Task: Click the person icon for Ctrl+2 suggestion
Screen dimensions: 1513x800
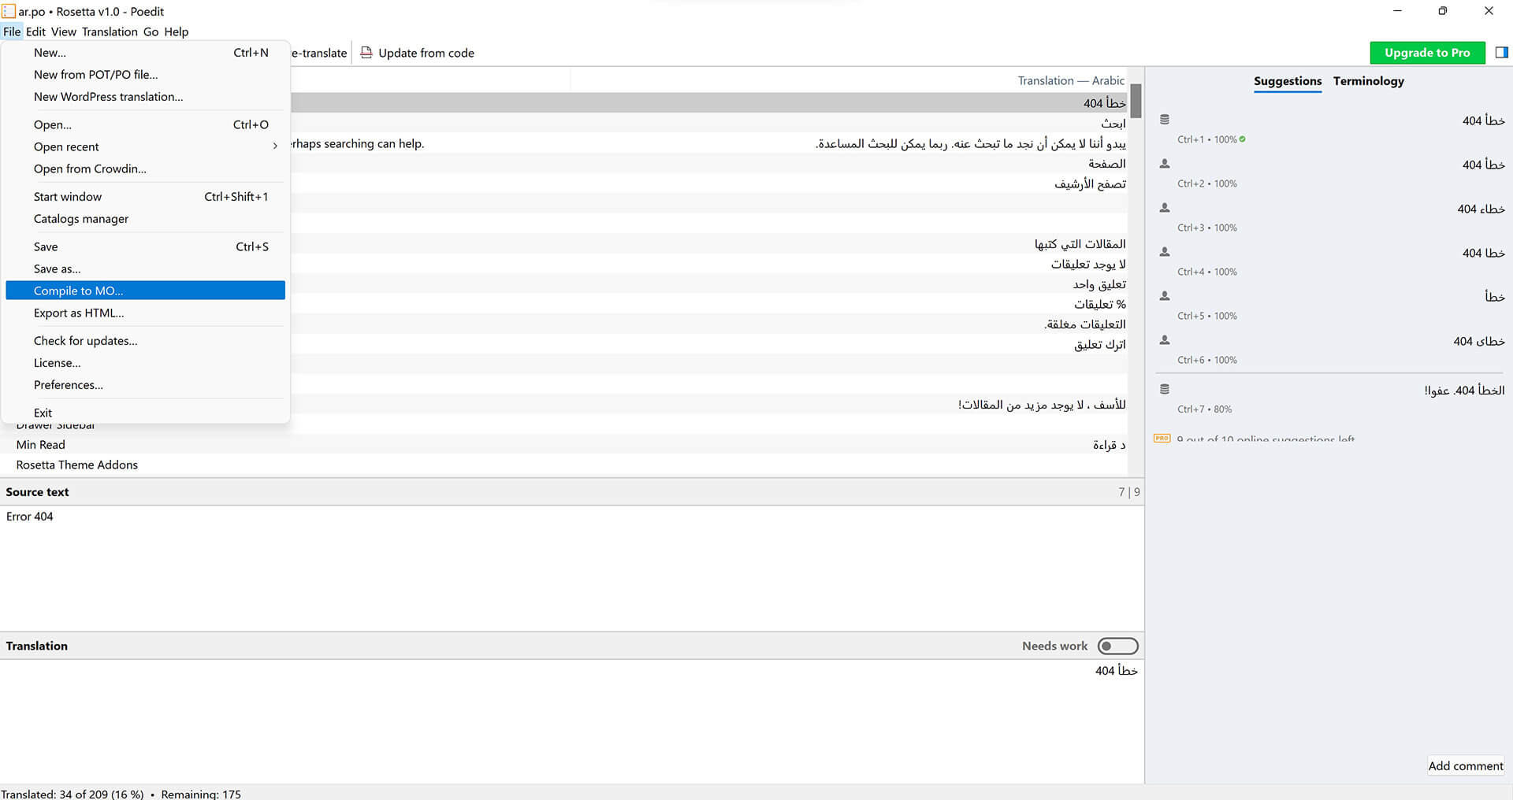Action: point(1165,164)
